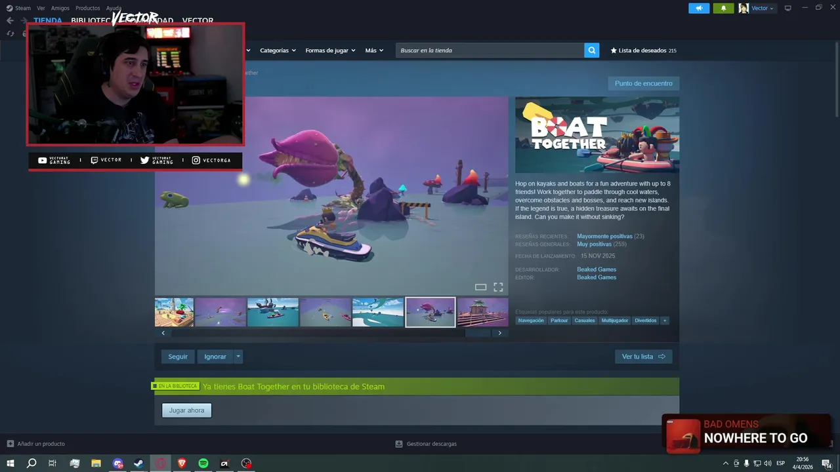
Task: Click the microphone tray icon
Action: tap(746, 463)
